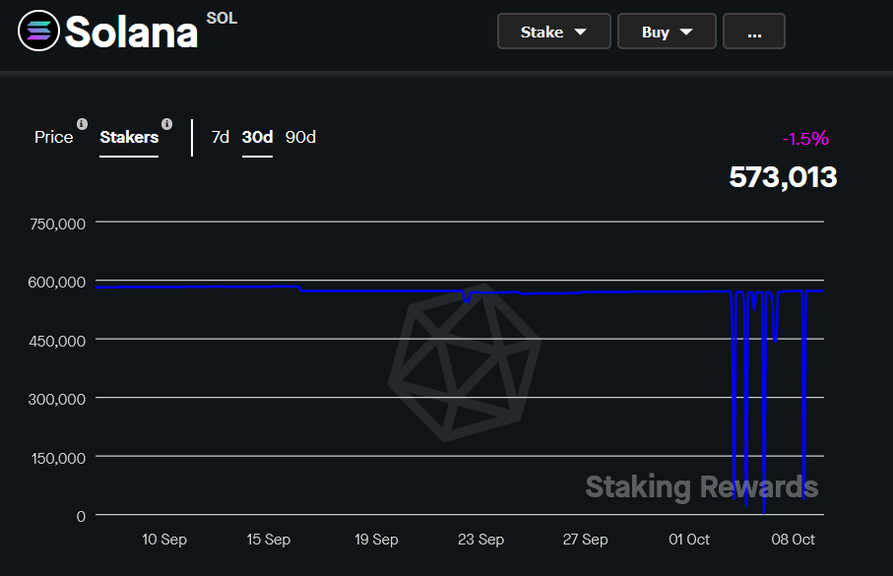This screenshot has height=576, width=893.
Task: Click the Stake button label
Action: point(542,32)
